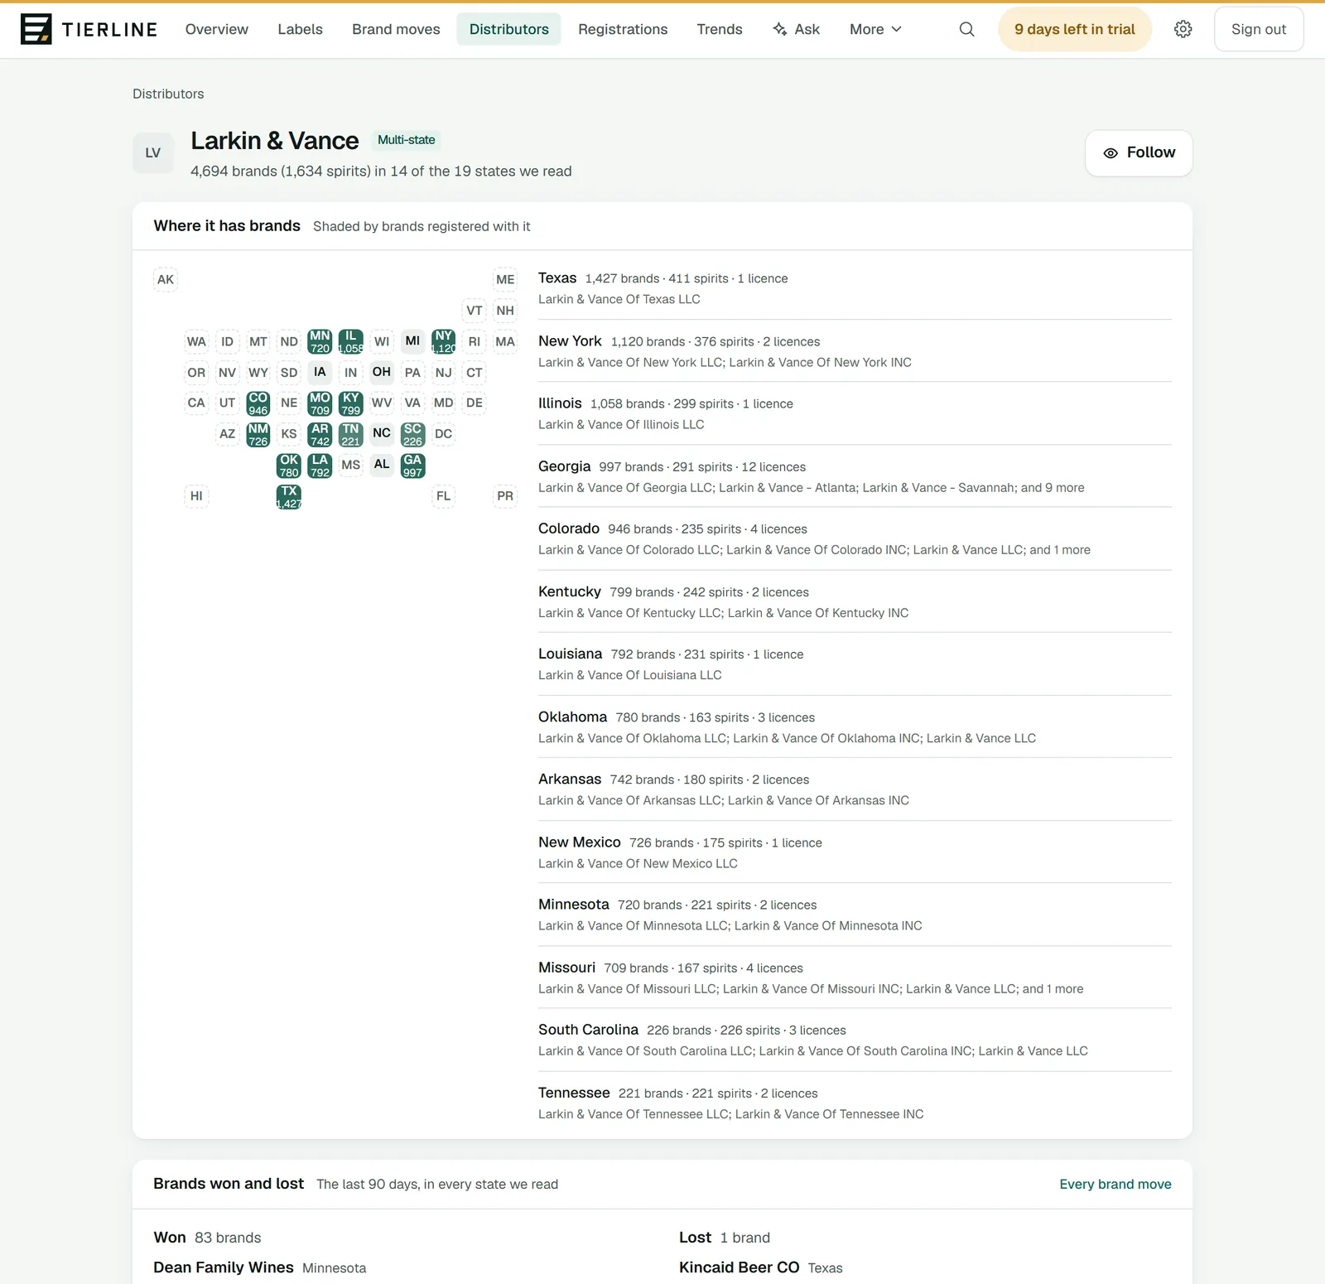Click the Georgia map tile

pyautogui.click(x=412, y=466)
